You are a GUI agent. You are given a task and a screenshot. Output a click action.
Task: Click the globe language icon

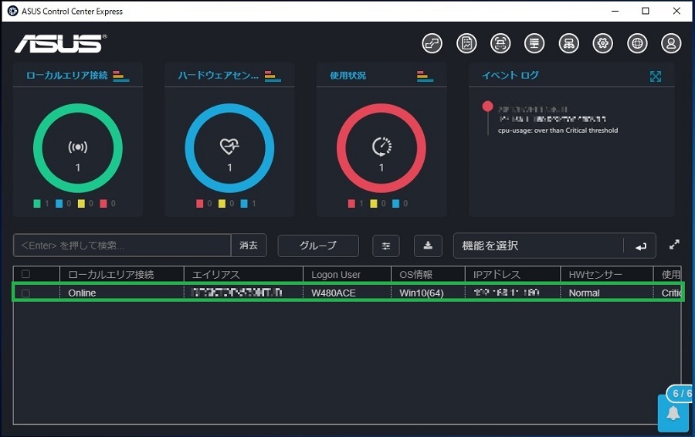point(637,44)
